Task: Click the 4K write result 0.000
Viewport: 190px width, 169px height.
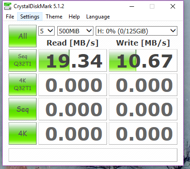Action: pyautogui.click(x=143, y=133)
